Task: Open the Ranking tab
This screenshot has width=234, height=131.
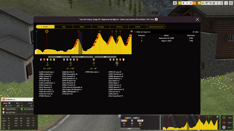Action: point(119,27)
